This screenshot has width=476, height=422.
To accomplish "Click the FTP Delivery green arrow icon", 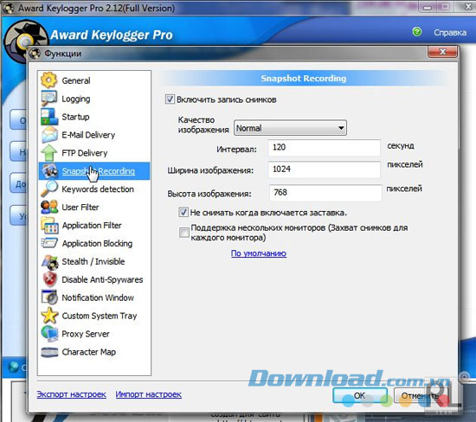I will [x=48, y=152].
